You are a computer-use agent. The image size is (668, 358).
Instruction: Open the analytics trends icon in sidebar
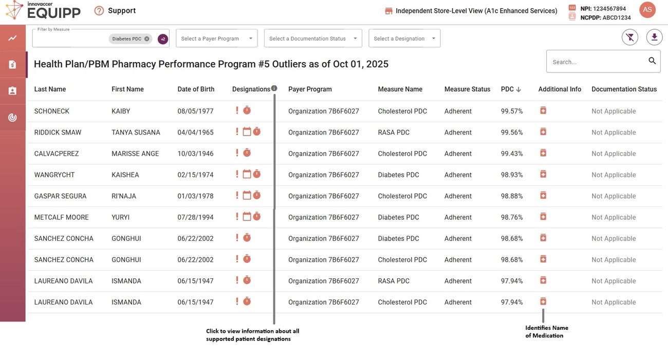tap(12, 37)
